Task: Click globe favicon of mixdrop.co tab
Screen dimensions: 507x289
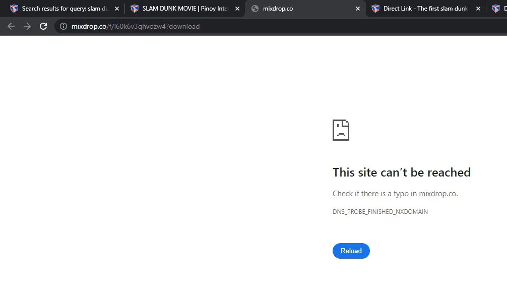Action: point(255,9)
